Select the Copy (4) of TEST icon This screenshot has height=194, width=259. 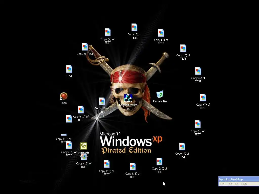161,33
